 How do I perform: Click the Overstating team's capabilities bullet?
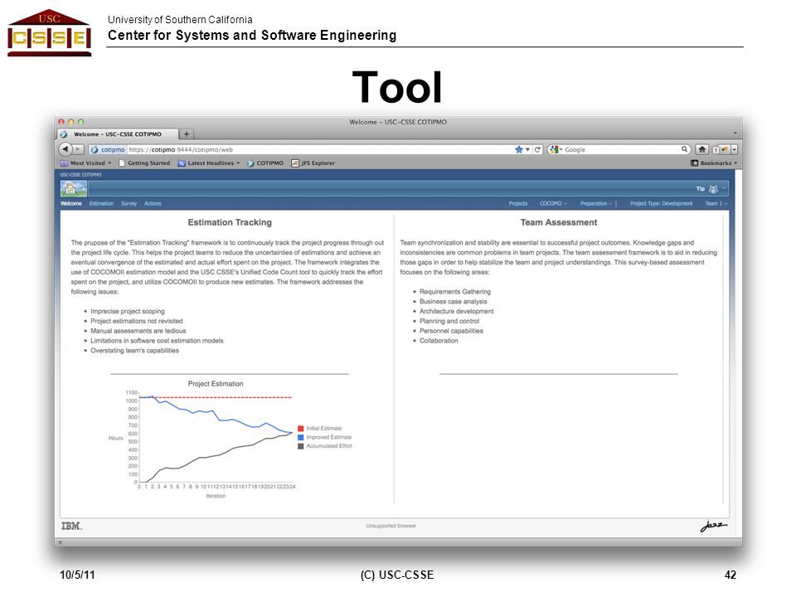(134, 350)
